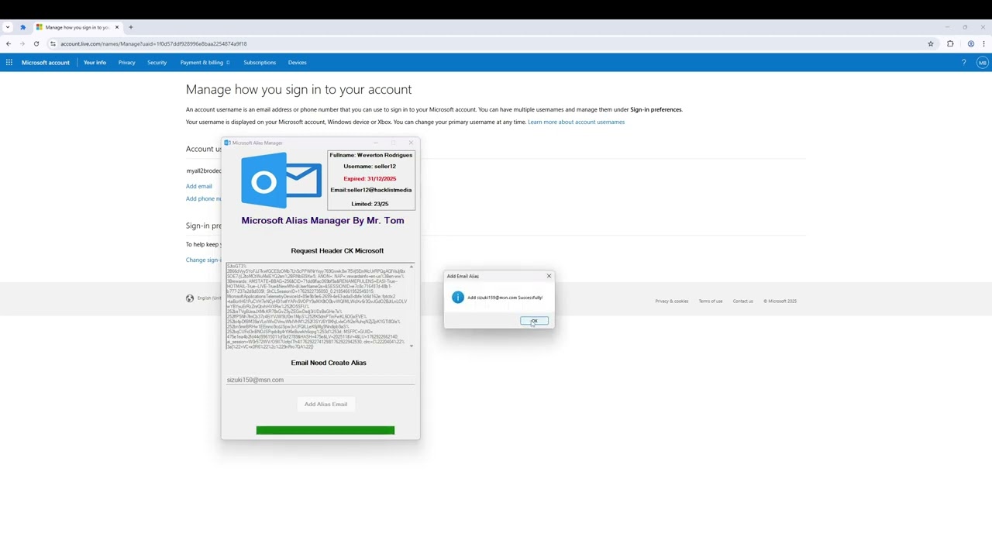Open the MB account avatar menu
The image size is (992, 558).
(x=982, y=62)
